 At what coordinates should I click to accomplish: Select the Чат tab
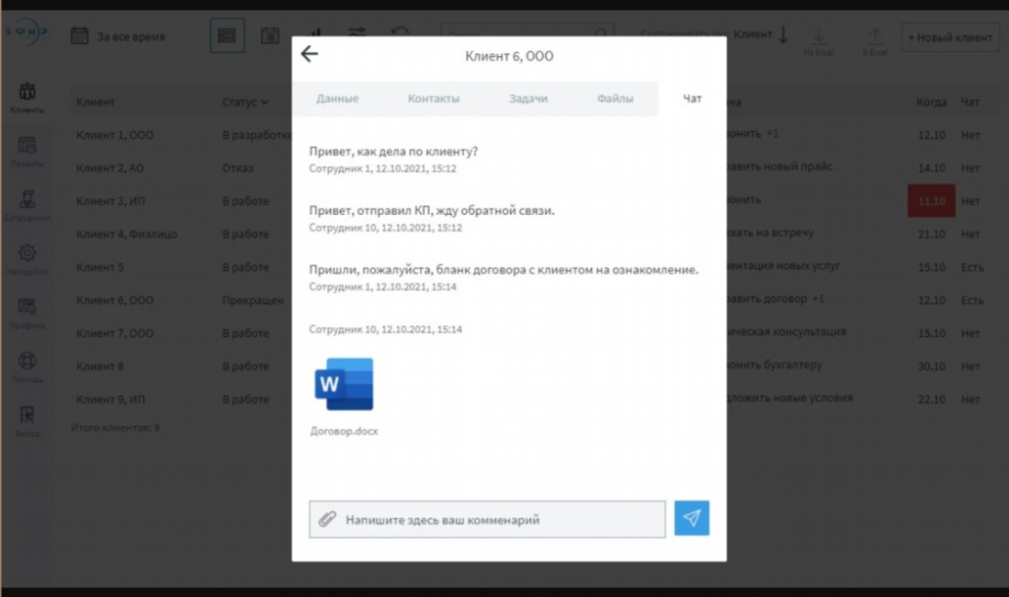693,99
